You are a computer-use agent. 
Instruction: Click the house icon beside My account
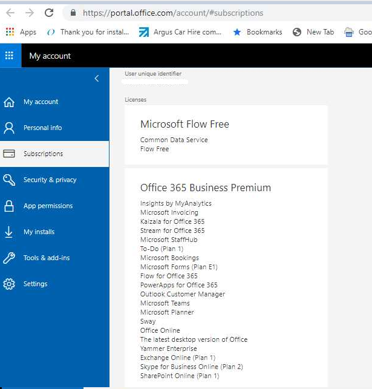9,102
